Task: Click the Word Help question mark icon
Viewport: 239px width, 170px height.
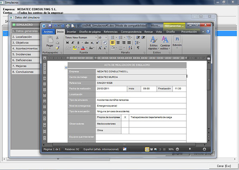Action: point(208,32)
